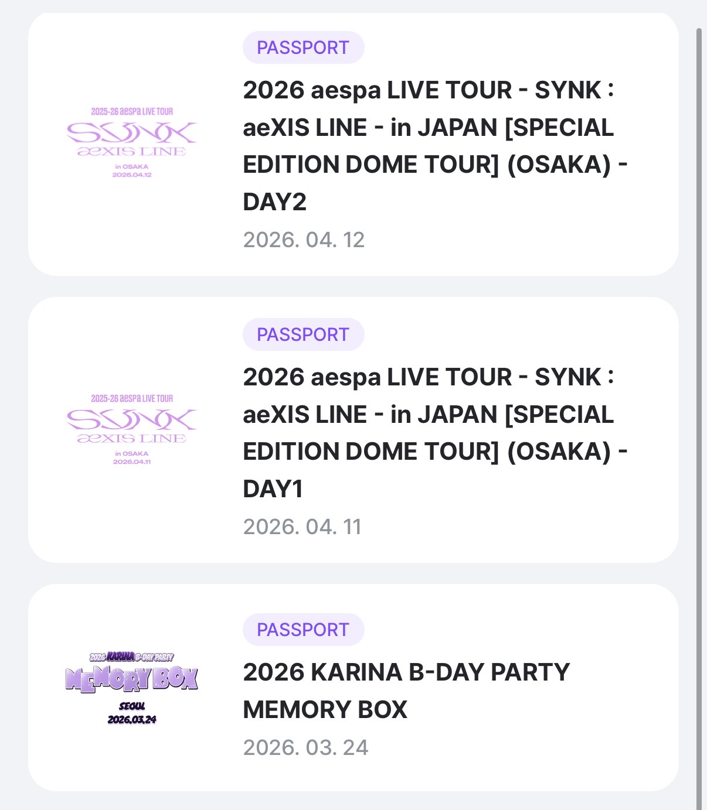707x810 pixels.
Task: Click the purple MEMORY BOX logo artwork
Action: pos(131,679)
